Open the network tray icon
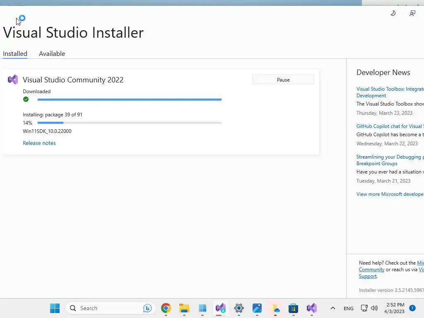This screenshot has height=318, width=424. pyautogui.click(x=364, y=308)
